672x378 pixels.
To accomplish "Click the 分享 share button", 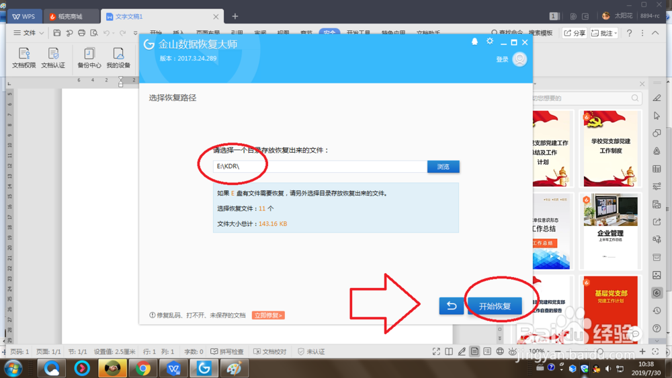I will (575, 33).
